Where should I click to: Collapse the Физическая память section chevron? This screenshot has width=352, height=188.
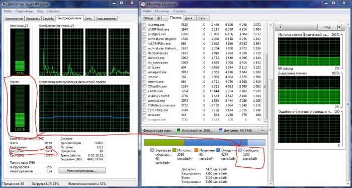point(262,130)
